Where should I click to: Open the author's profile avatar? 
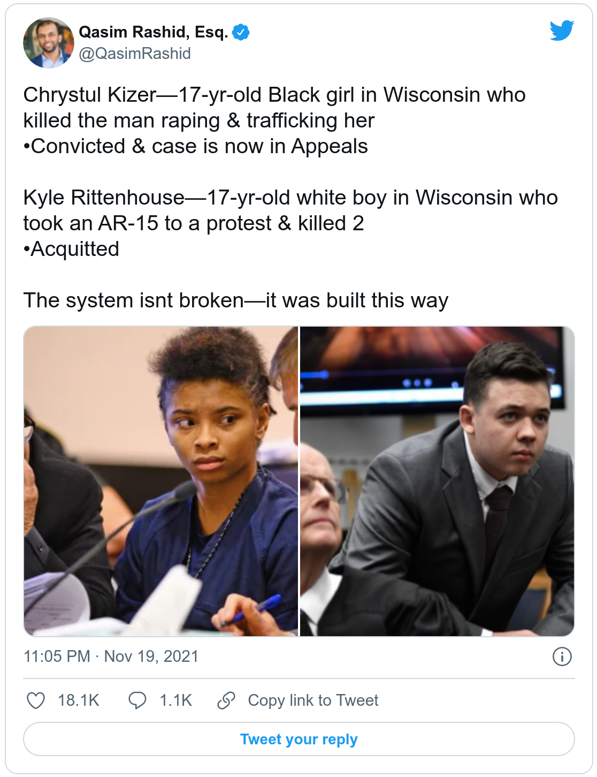(49, 43)
